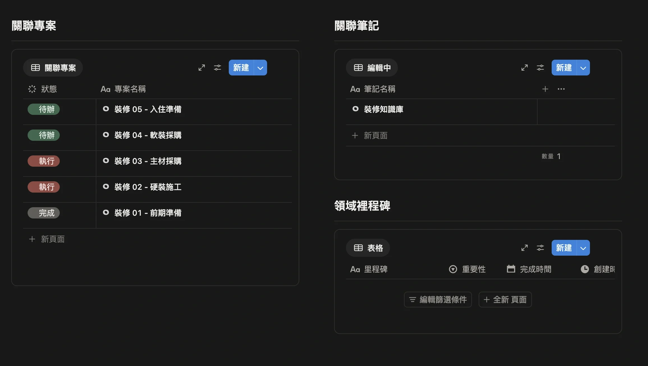Click 待辦 status tag for 裝修 05
Screen dimensions: 648x366
tap(44, 109)
